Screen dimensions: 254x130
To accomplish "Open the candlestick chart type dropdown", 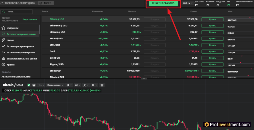I will [x=69, y=85].
